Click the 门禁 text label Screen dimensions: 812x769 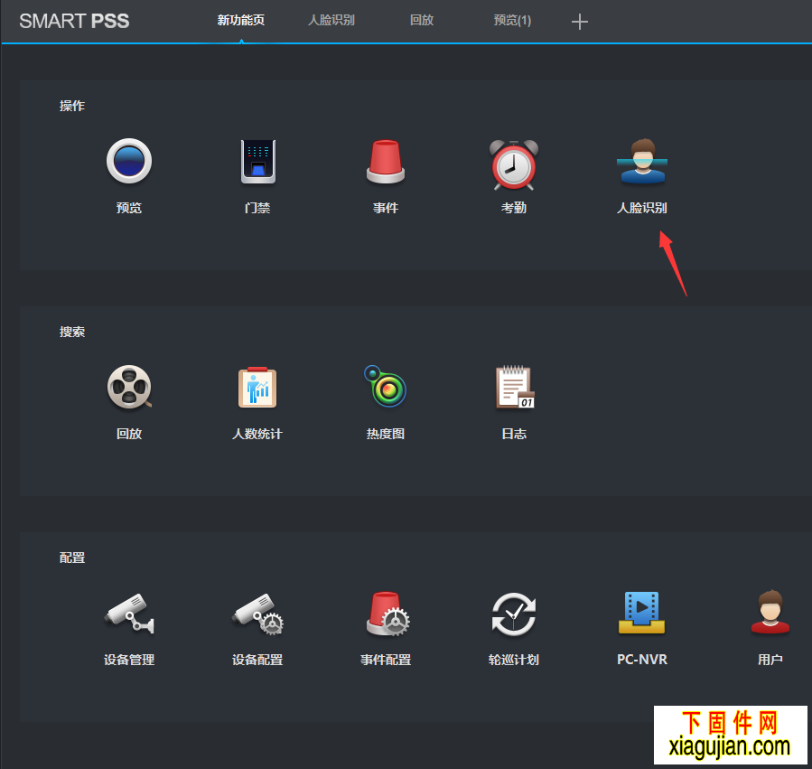(257, 208)
